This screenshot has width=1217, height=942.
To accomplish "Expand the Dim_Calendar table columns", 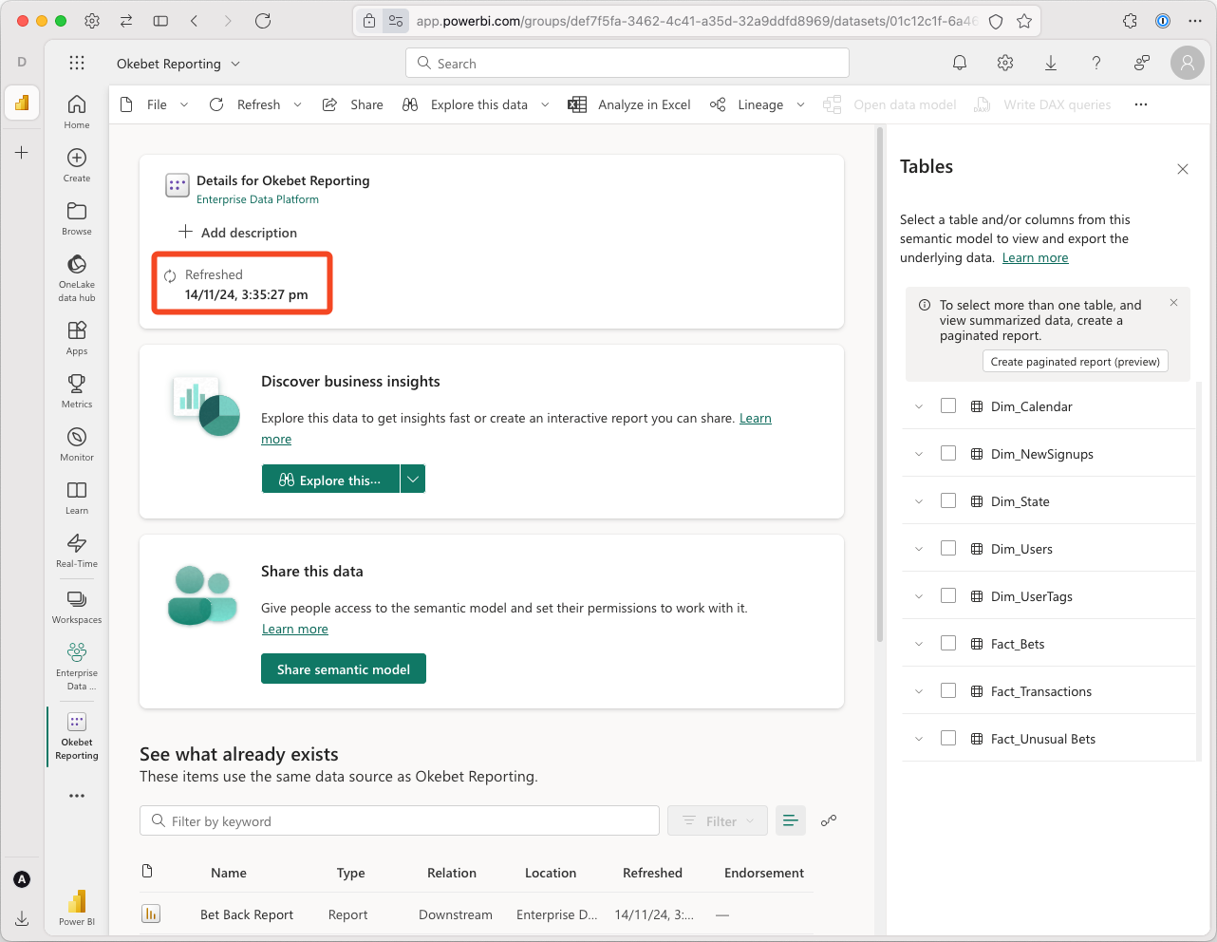I will pos(919,406).
